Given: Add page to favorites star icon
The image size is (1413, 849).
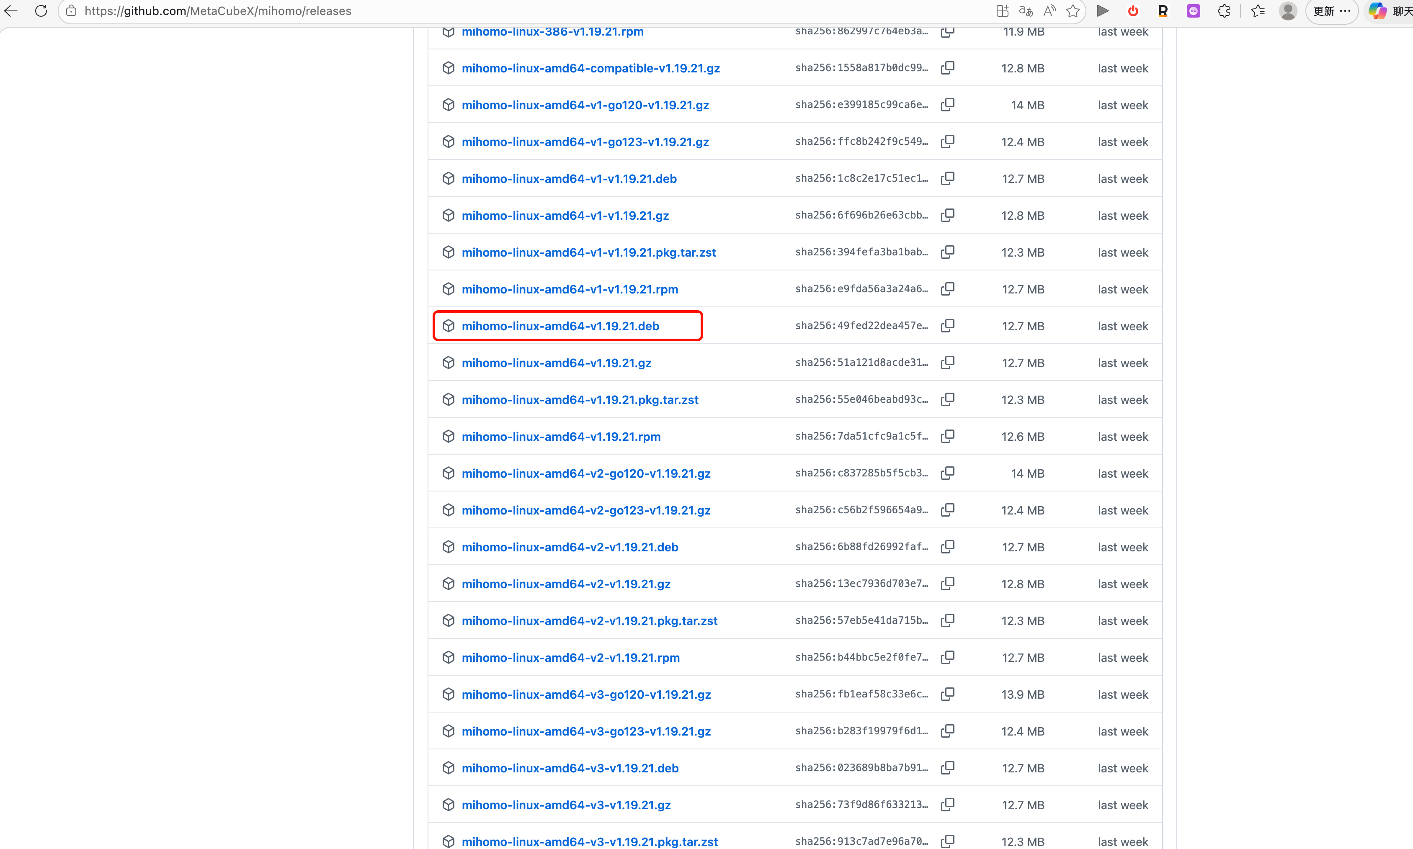Looking at the screenshot, I should [x=1073, y=11].
